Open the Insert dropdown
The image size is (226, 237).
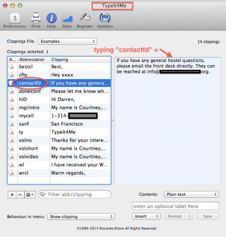146,216
